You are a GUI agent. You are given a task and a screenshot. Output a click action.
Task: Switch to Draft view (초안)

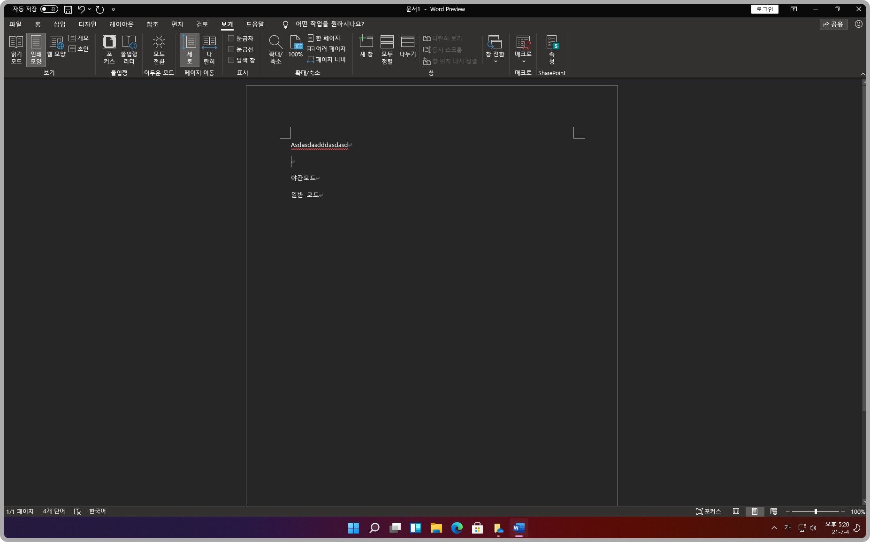point(79,49)
